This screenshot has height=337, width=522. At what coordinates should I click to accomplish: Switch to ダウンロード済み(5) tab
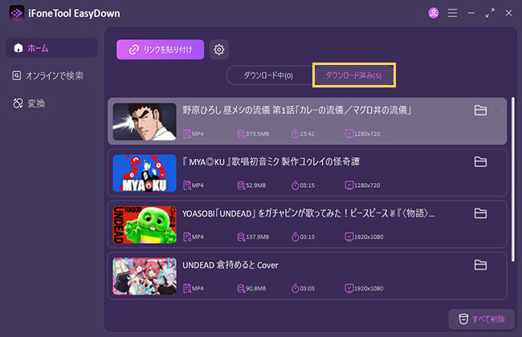353,75
